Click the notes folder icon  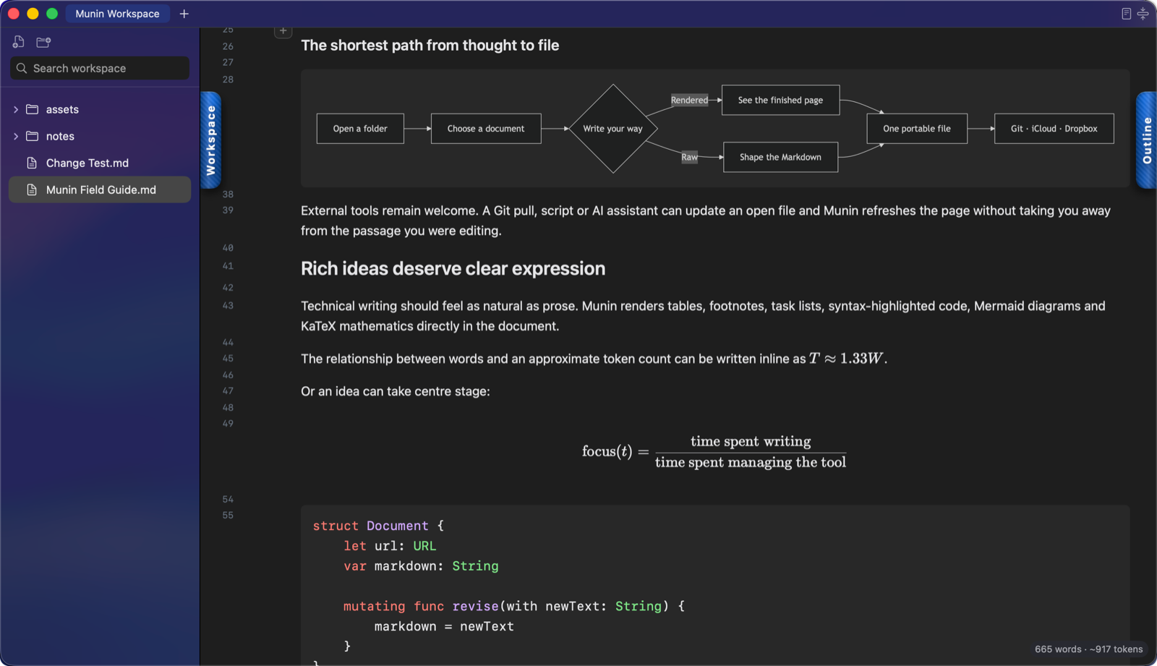click(33, 136)
